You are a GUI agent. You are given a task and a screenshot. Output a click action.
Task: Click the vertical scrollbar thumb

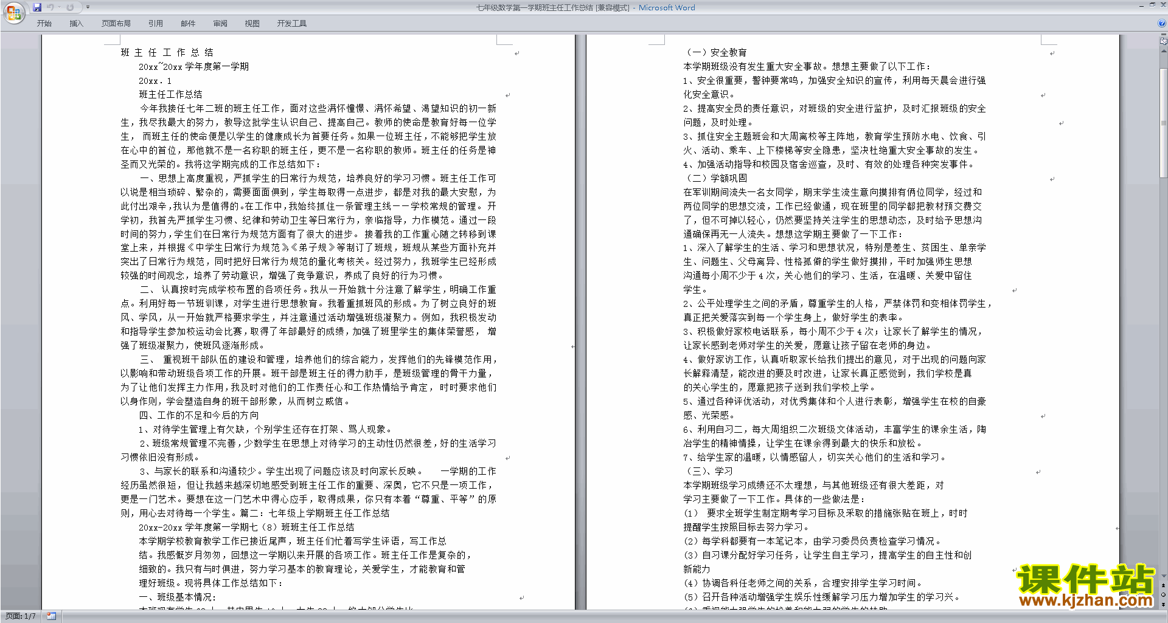1164,122
